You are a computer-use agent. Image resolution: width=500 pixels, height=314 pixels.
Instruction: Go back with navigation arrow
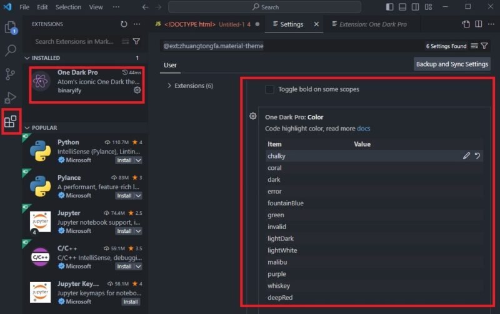pos(146,7)
